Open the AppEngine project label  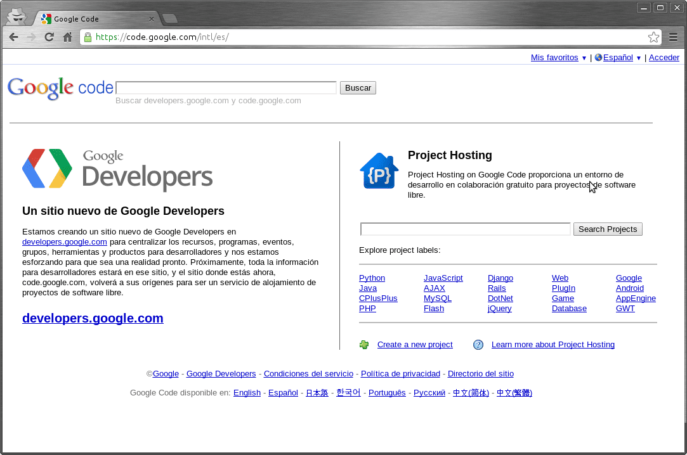point(635,298)
